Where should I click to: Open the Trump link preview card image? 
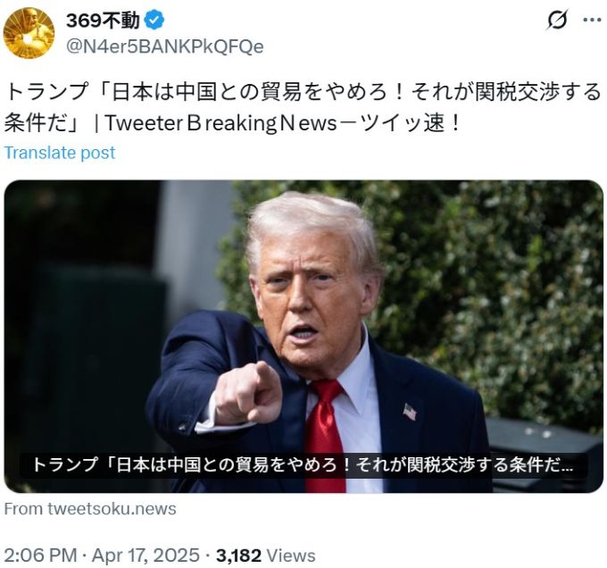point(303,336)
